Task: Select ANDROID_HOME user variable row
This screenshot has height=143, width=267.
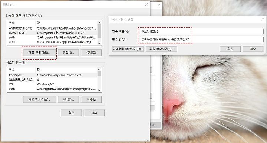Action: click(52, 28)
